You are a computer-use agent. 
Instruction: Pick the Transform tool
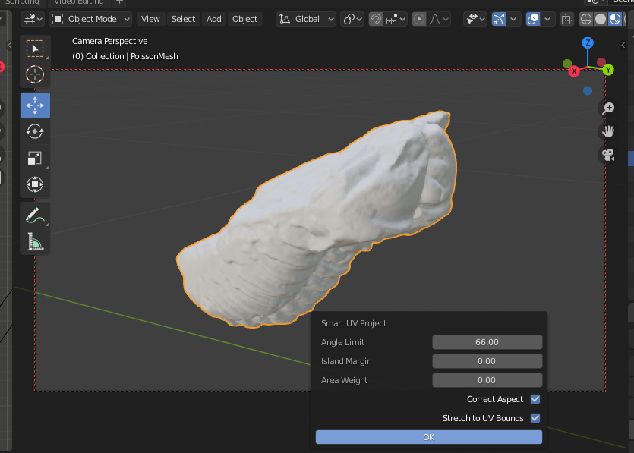tap(35, 184)
